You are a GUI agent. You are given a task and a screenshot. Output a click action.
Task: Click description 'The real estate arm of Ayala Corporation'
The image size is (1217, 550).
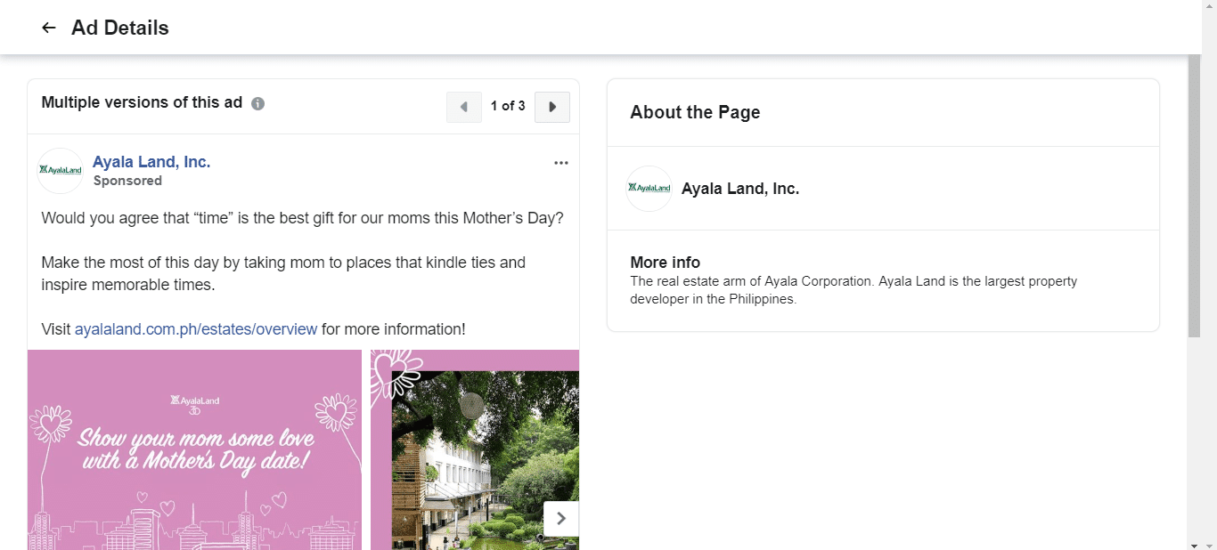pyautogui.click(x=854, y=290)
